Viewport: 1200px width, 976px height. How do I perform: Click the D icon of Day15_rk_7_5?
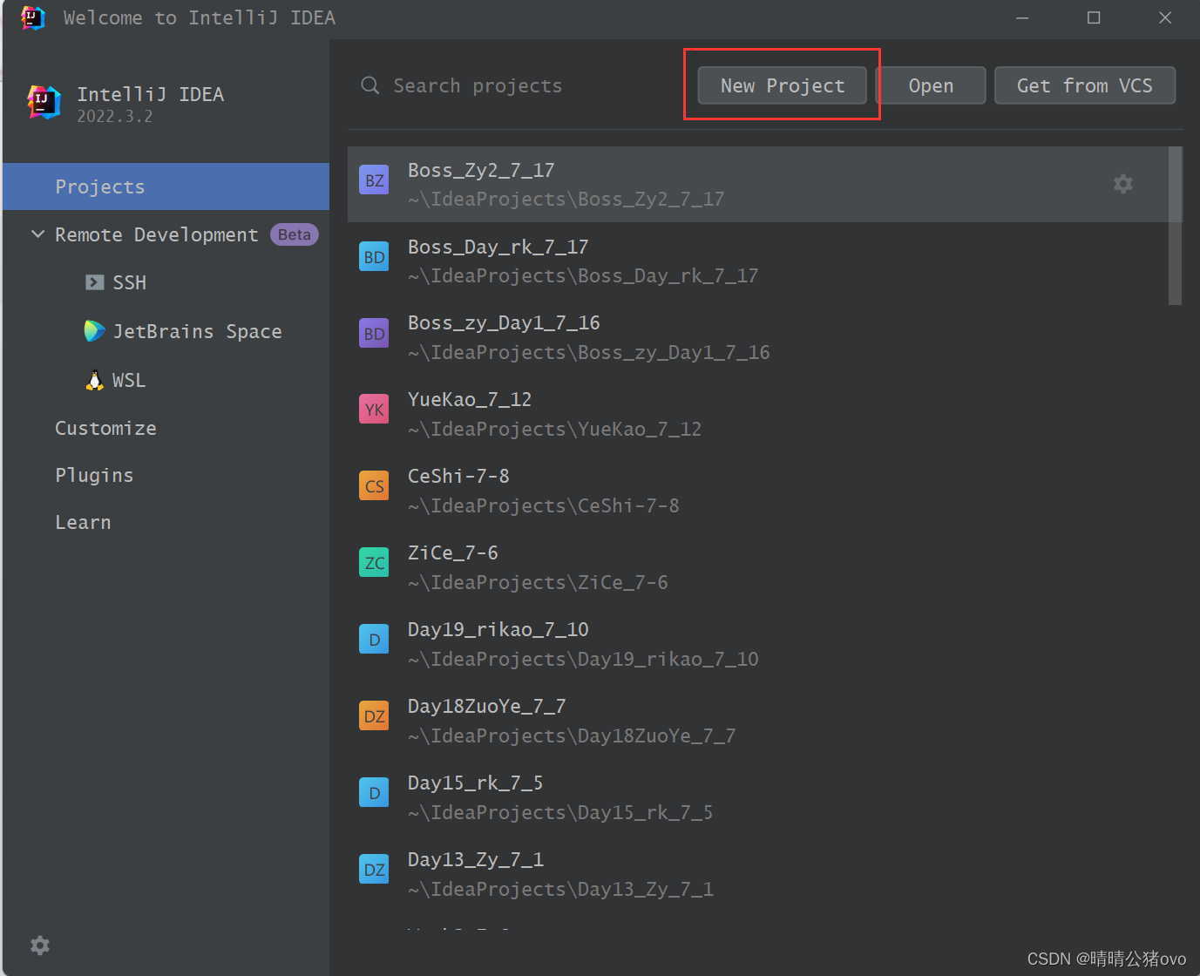pos(374,793)
